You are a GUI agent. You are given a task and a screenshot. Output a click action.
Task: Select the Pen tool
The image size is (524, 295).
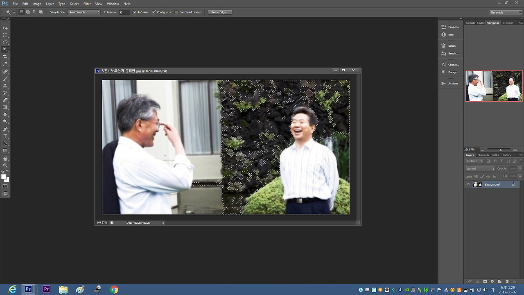click(x=5, y=129)
